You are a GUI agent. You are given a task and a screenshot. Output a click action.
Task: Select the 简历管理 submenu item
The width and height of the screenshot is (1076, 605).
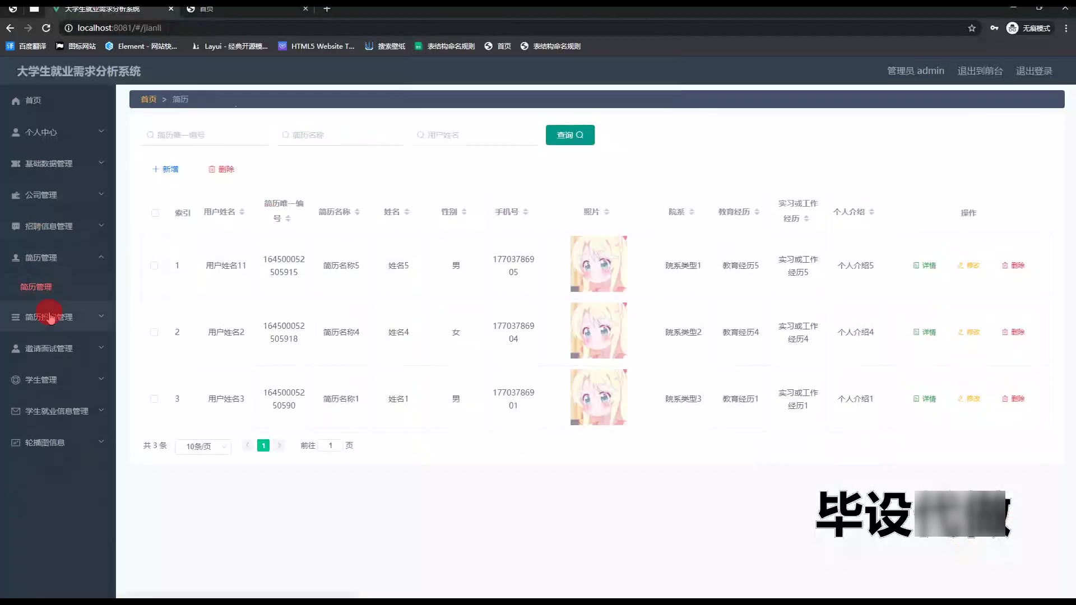click(x=36, y=287)
